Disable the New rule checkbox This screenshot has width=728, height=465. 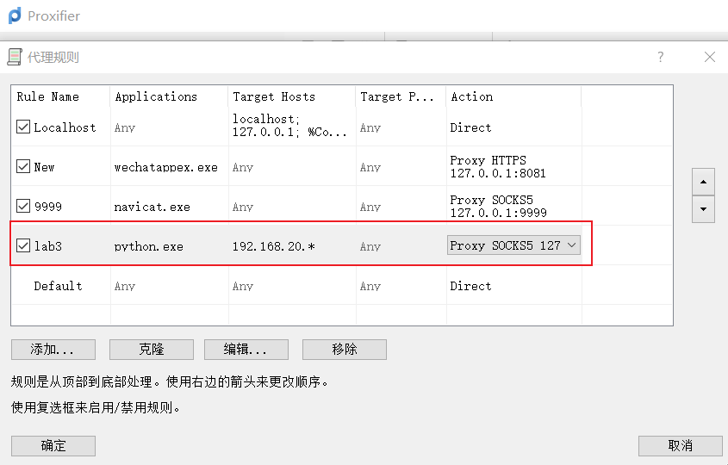tap(23, 167)
